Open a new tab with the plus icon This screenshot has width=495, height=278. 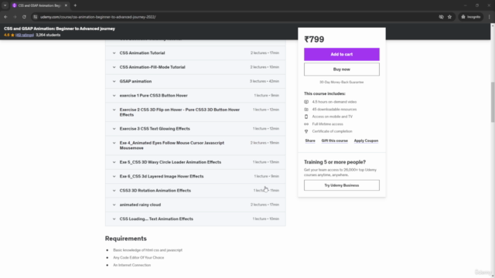[x=75, y=5]
